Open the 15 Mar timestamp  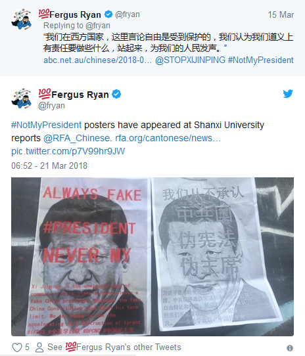point(281,14)
